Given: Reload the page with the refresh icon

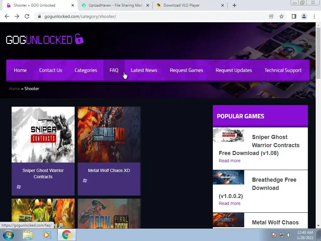Looking at the screenshot, I should click(27, 16).
